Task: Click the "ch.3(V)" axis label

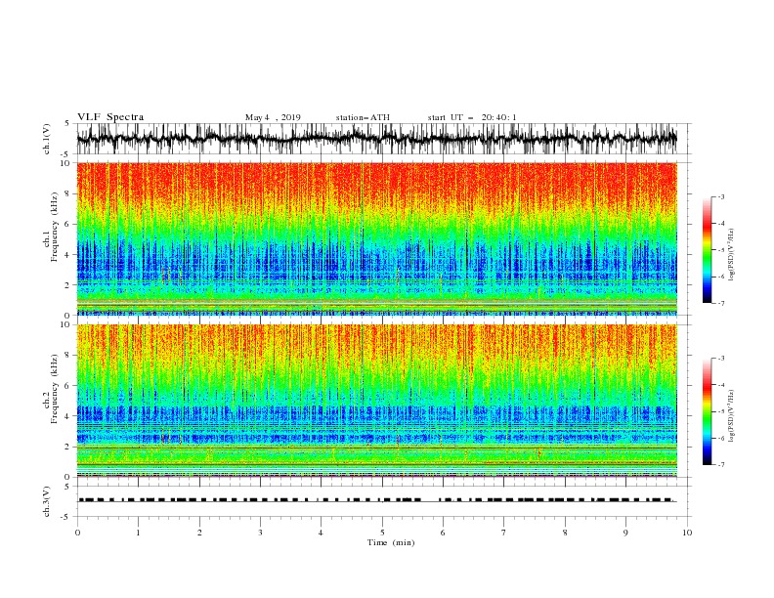Action: (47, 501)
